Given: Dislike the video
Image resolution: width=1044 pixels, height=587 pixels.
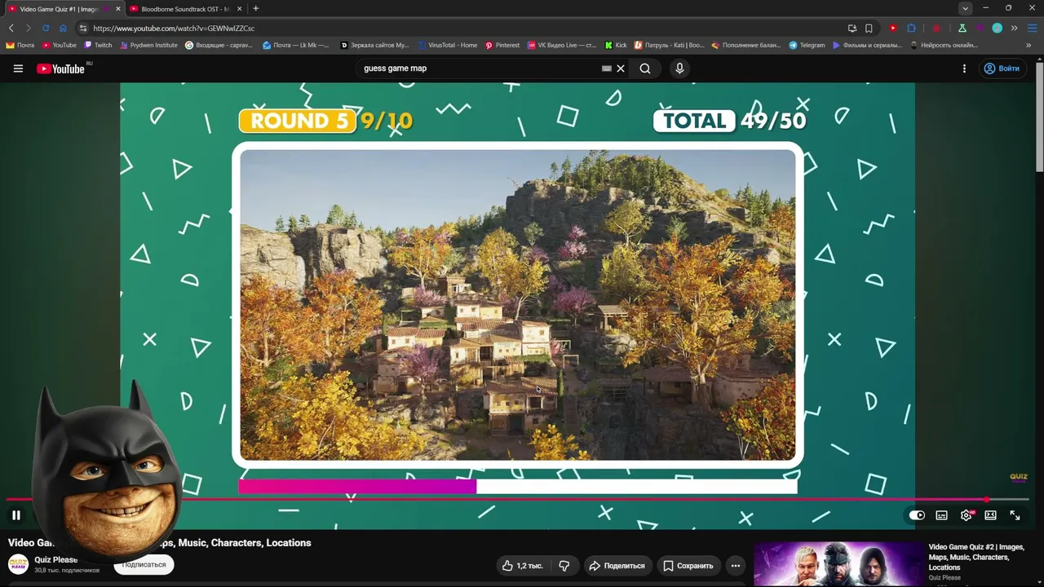Looking at the screenshot, I should click(x=564, y=566).
